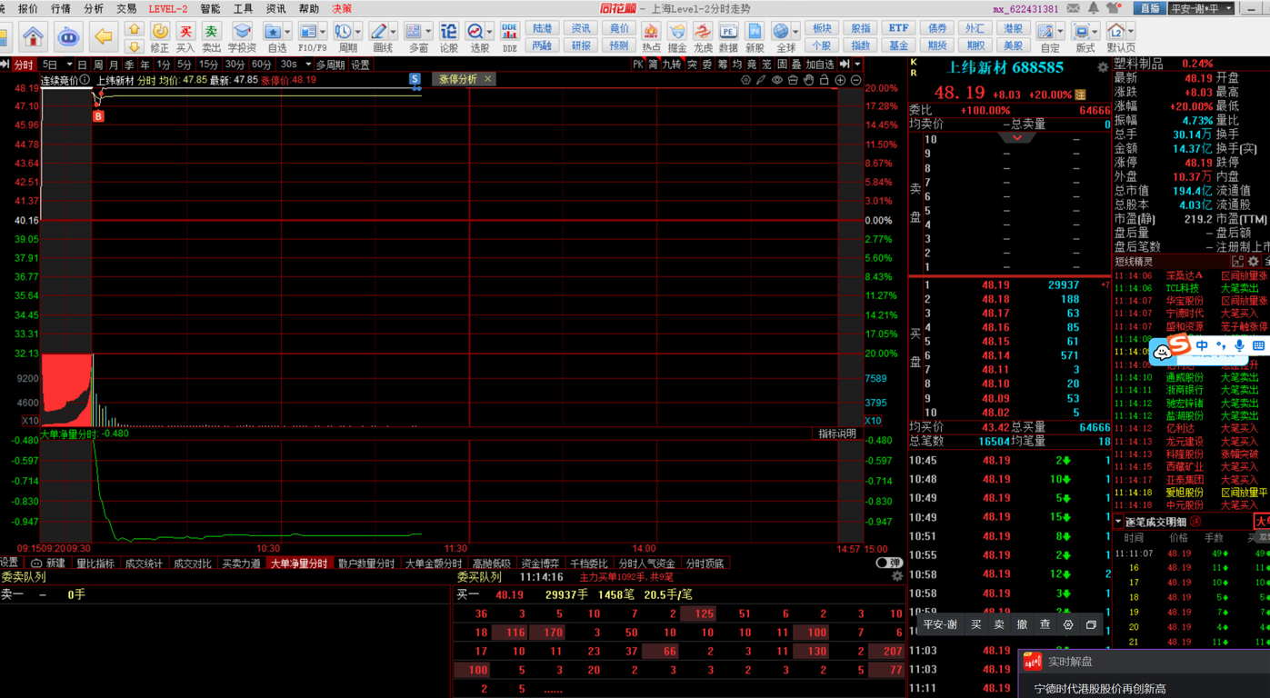Click the 卖出 sell icon
The height and width of the screenshot is (698, 1270).
coord(211,36)
